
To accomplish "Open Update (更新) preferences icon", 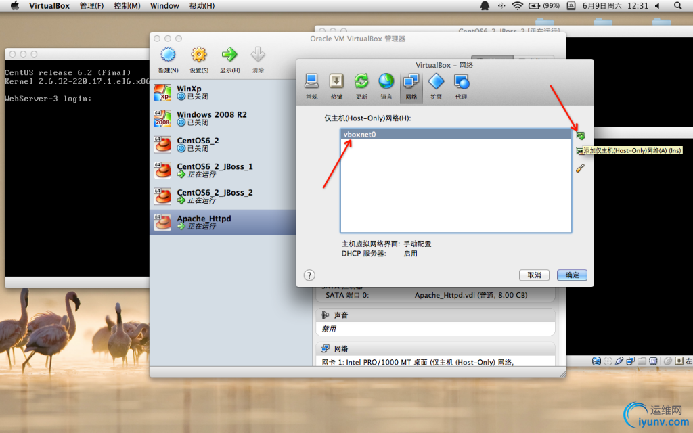I will pos(361,82).
